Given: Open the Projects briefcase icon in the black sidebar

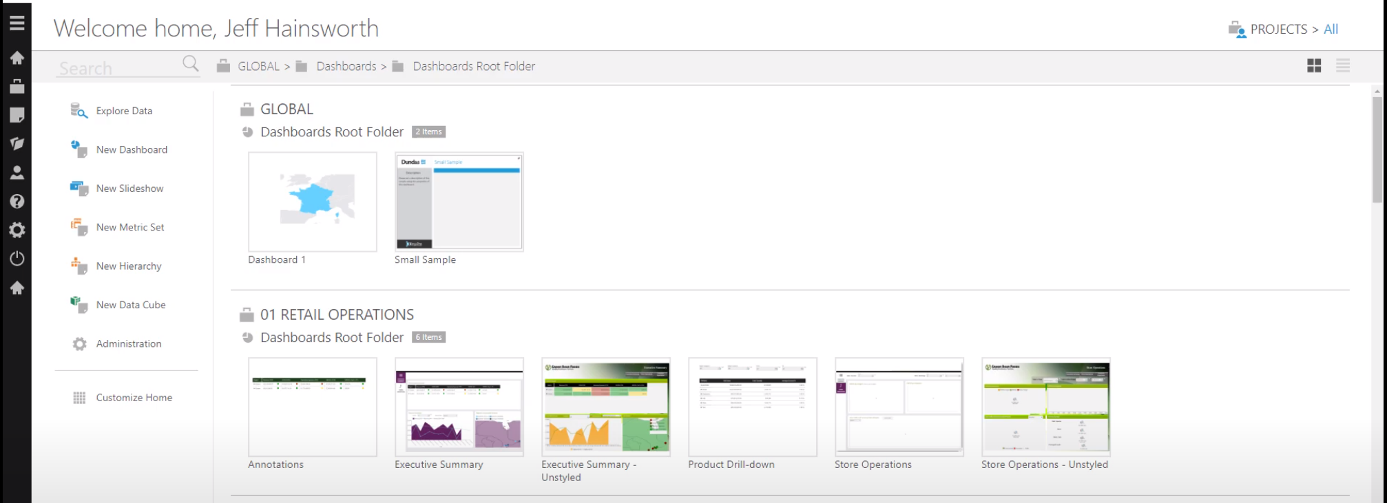Looking at the screenshot, I should pos(17,86).
